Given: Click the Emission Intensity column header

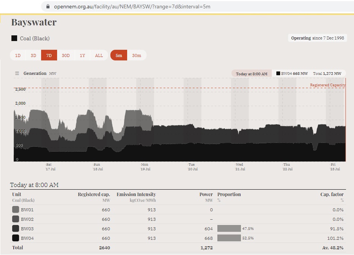Looking at the screenshot, I should [x=136, y=194].
